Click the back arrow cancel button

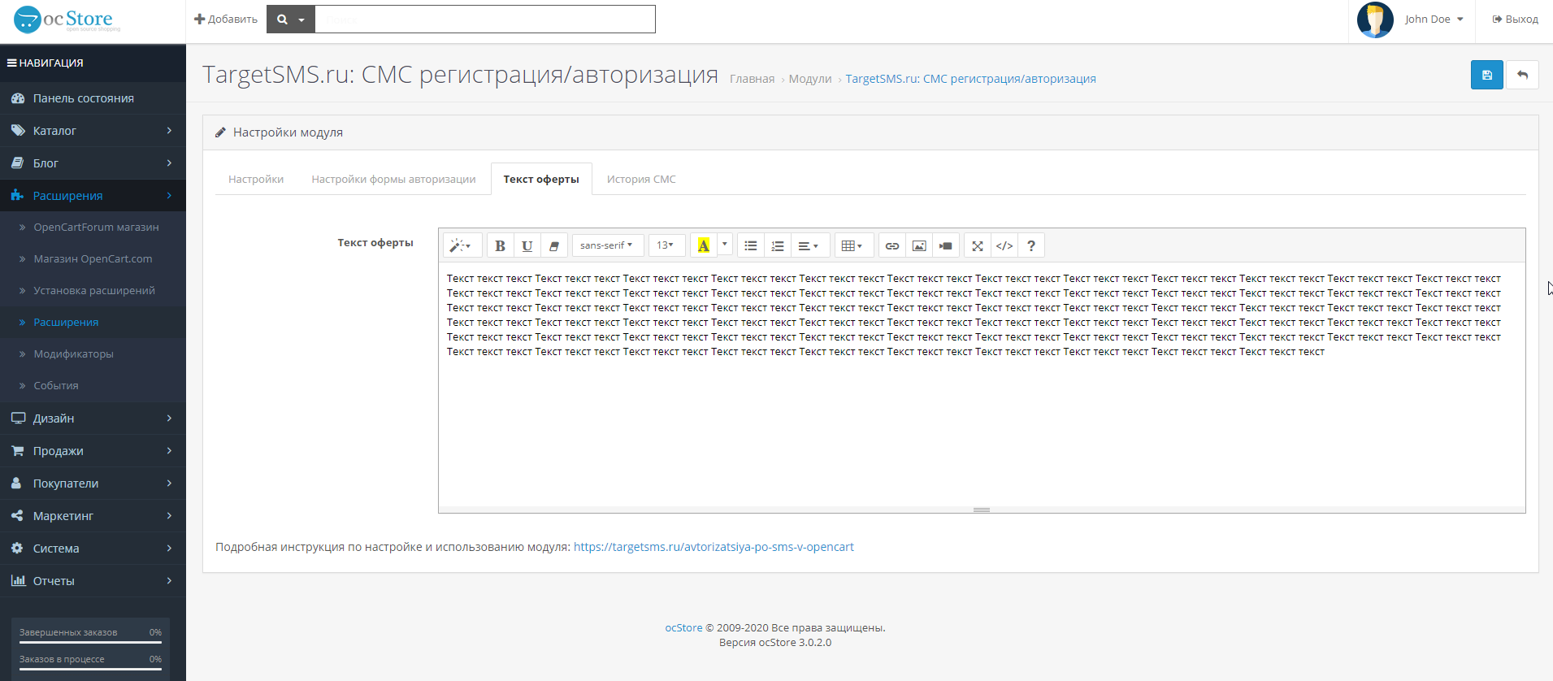coord(1522,75)
